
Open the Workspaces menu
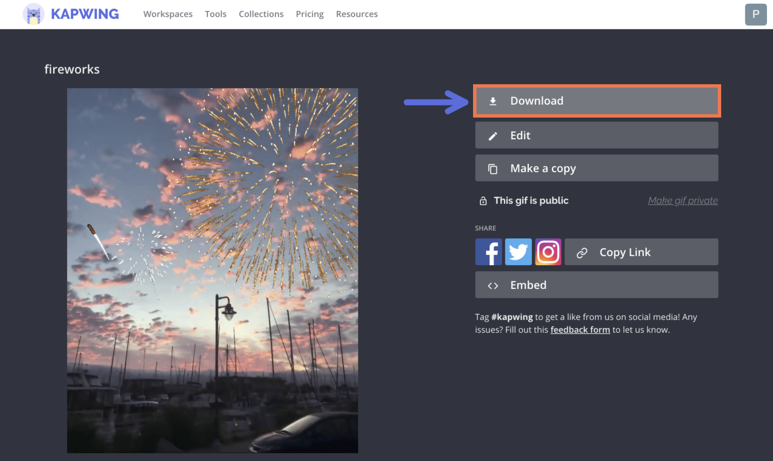click(168, 14)
